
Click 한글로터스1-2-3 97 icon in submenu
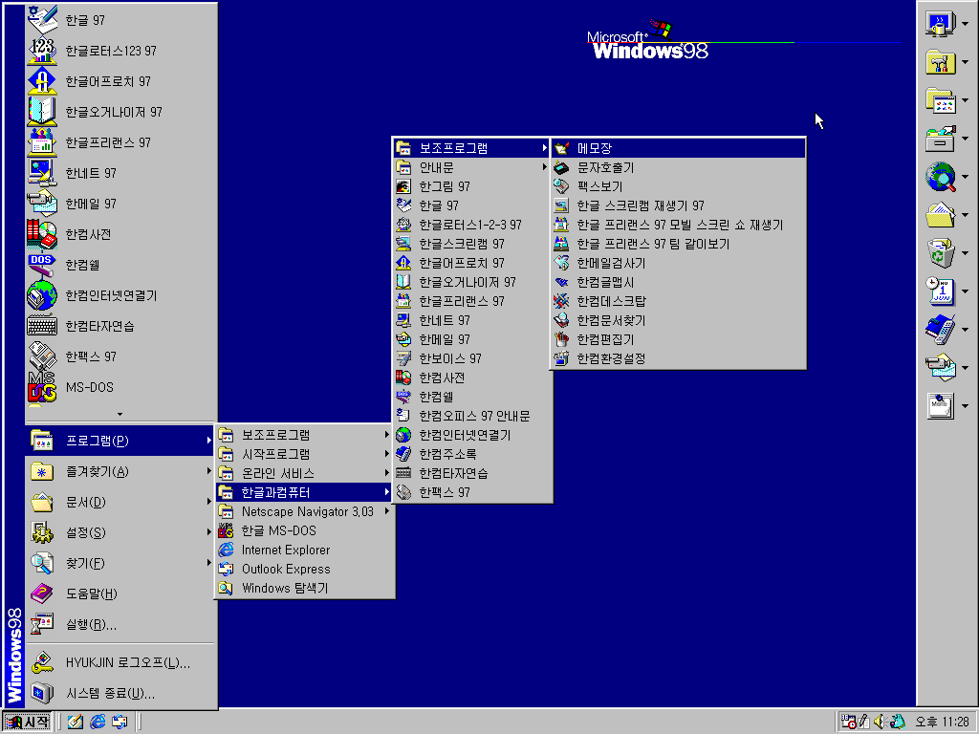point(403,225)
